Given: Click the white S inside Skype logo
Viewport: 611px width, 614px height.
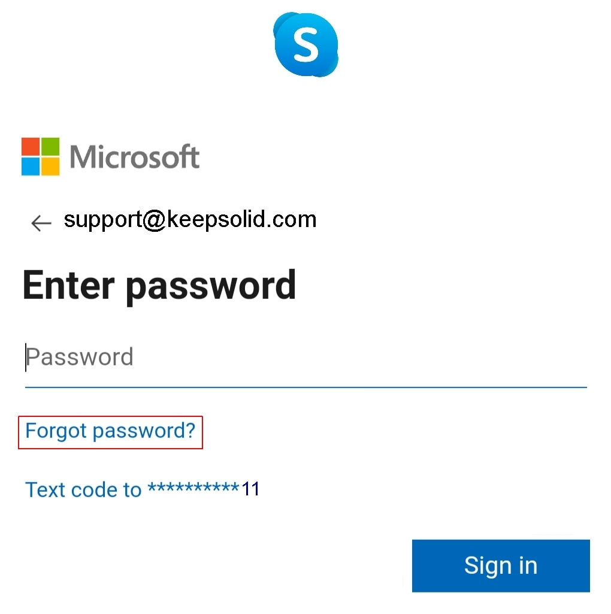Looking at the screenshot, I should pyautogui.click(x=305, y=44).
